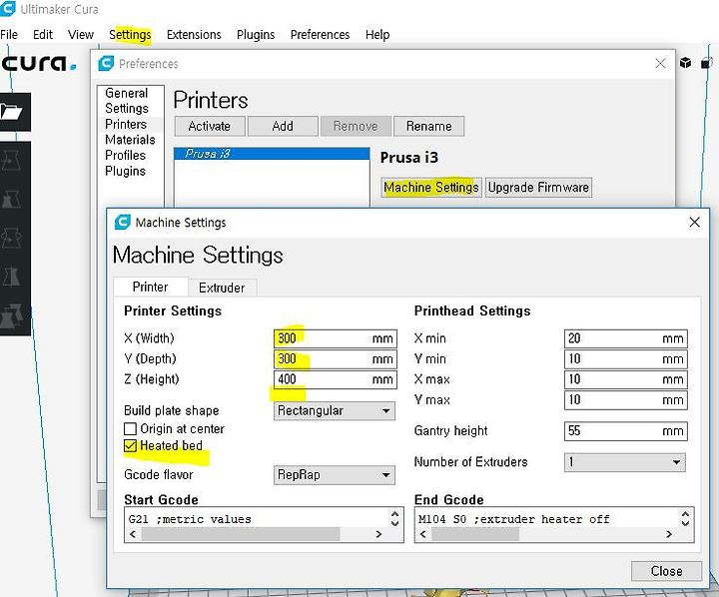This screenshot has height=597, width=719.
Task: Open the View menu
Action: tap(81, 34)
